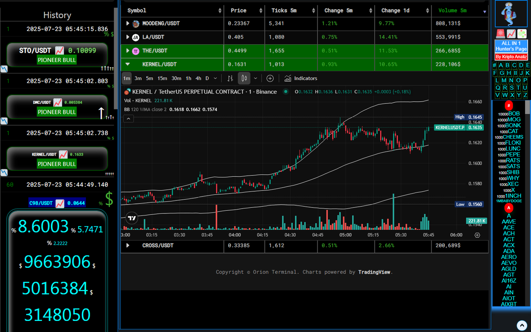Filter coin list by letter A key
The height and width of the screenshot is (332, 531).
point(501,66)
